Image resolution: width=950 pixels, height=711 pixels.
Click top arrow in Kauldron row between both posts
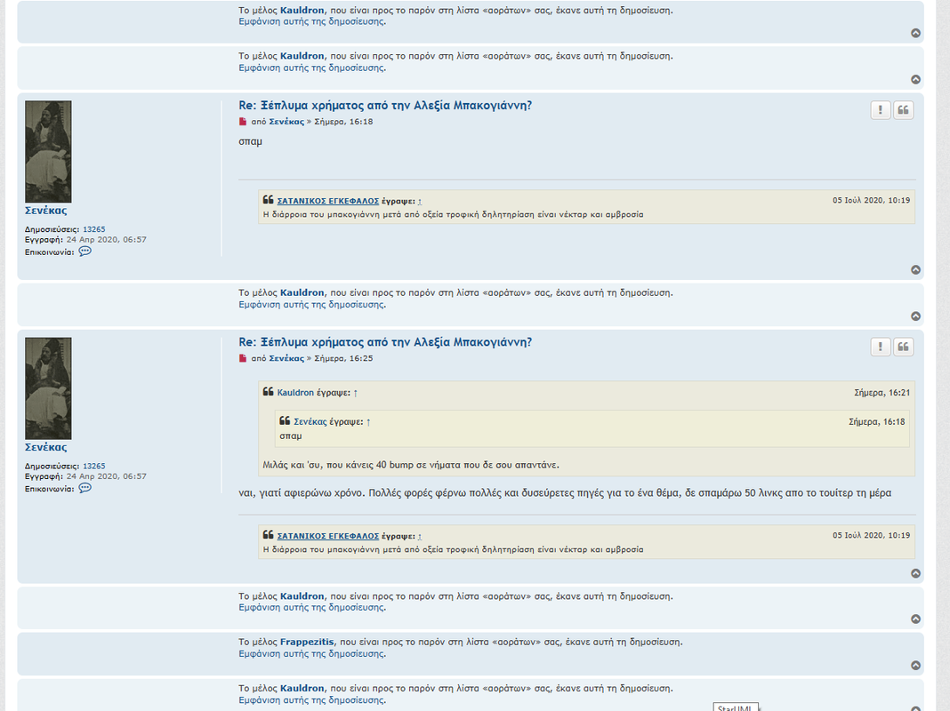915,316
